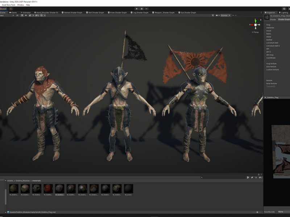Switch to the Game tab
This screenshot has height=217, width=290.
point(13,13)
